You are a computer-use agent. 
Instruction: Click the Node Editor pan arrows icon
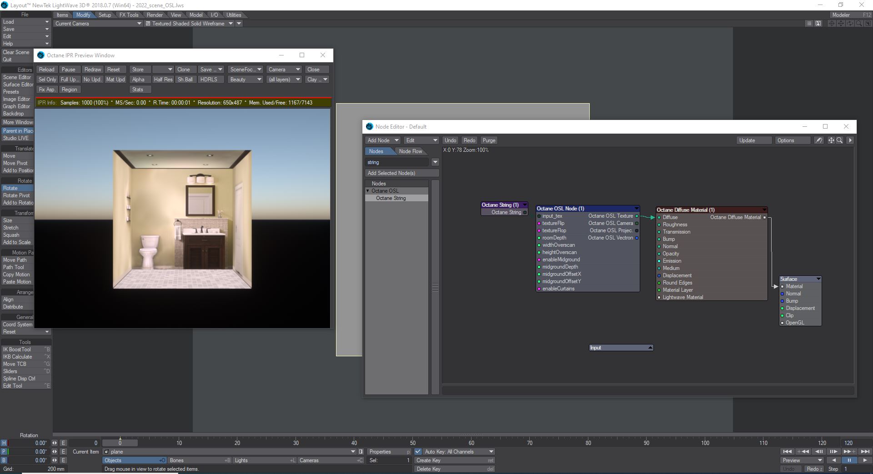(x=831, y=140)
